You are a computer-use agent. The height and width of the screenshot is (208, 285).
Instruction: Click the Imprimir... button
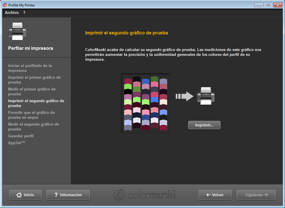[204, 125]
